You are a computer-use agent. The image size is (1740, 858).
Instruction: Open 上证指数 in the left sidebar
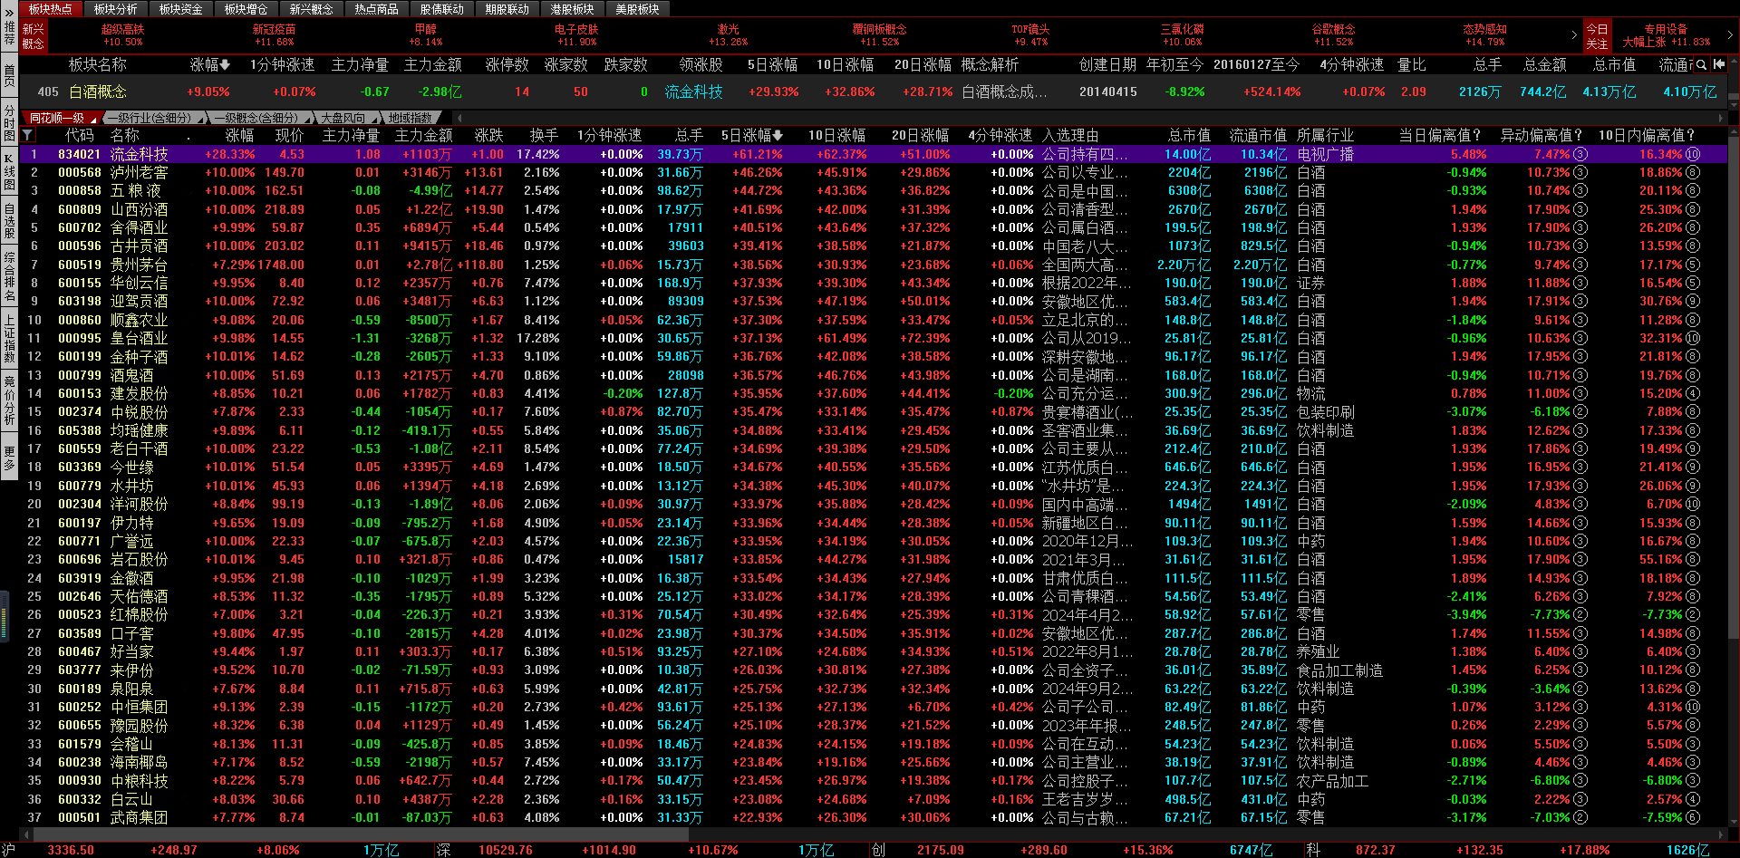point(9,339)
